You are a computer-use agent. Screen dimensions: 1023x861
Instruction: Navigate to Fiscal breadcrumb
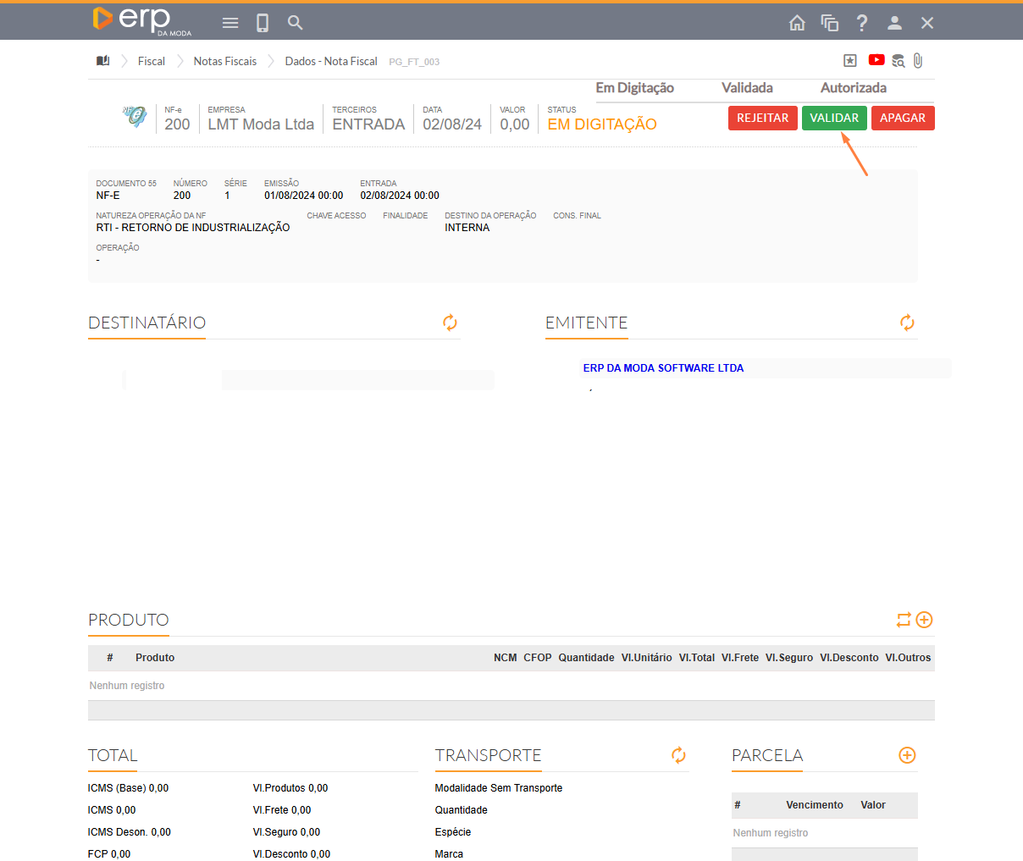pos(152,61)
